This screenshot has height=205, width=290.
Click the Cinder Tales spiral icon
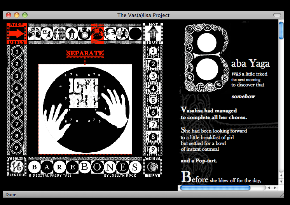tap(153, 167)
